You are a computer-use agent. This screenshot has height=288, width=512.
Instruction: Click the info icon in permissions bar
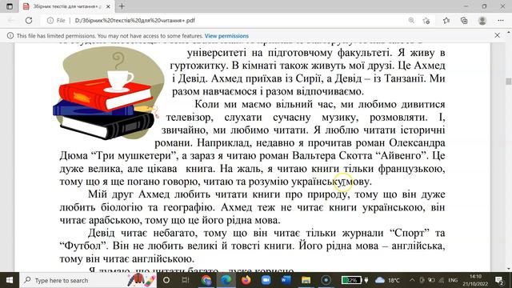[10, 35]
